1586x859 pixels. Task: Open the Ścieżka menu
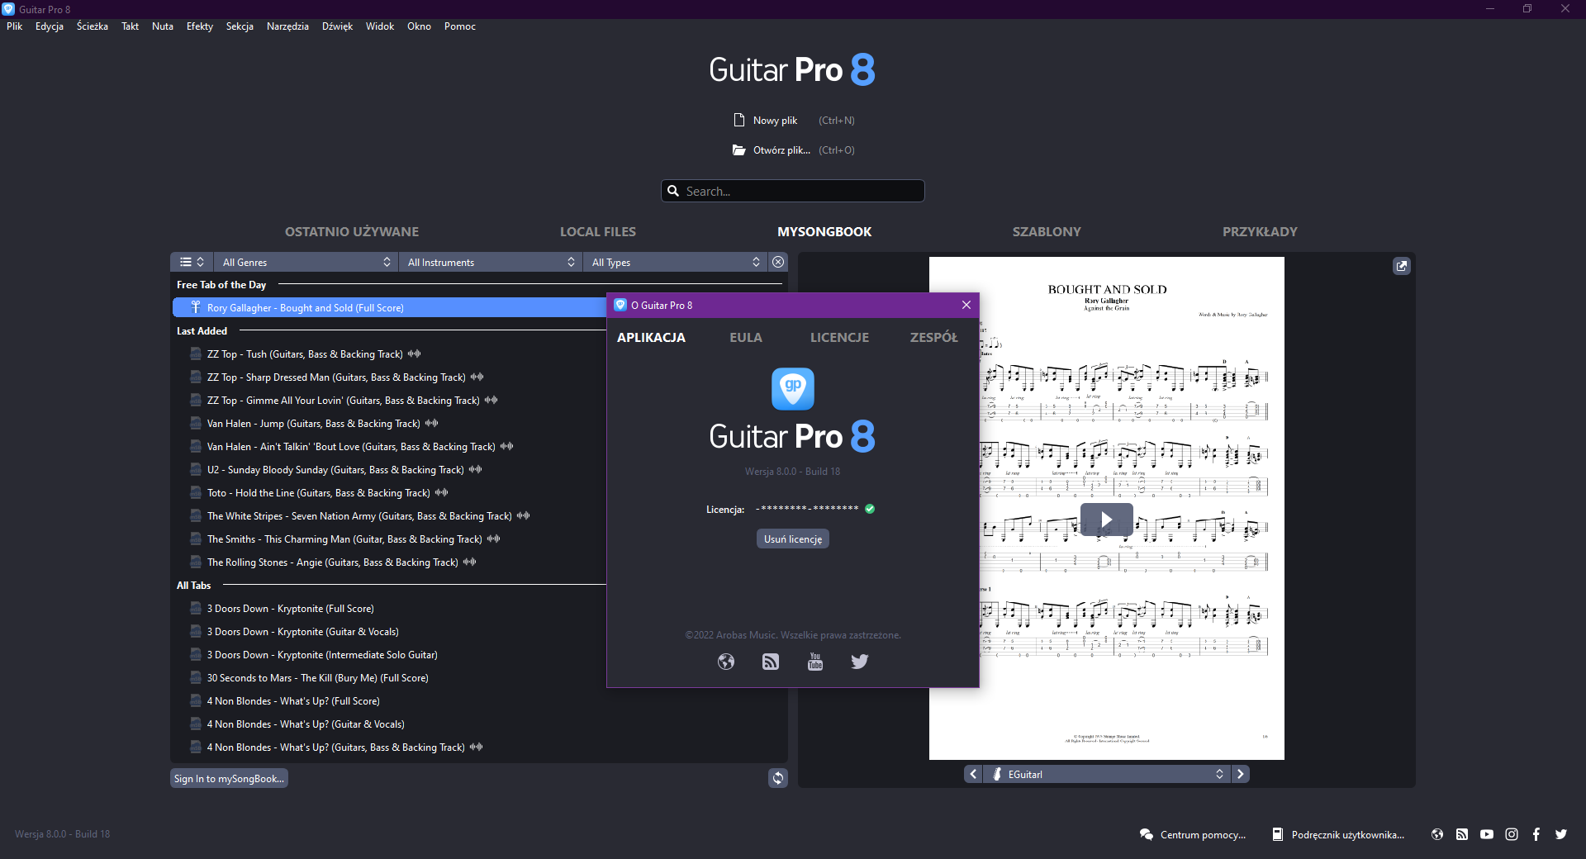(93, 26)
